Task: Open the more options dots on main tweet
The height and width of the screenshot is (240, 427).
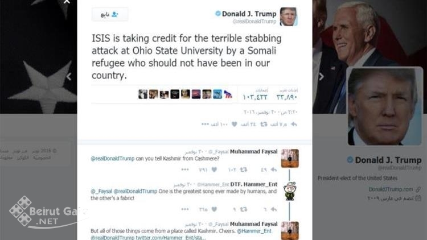Action: pos(205,125)
